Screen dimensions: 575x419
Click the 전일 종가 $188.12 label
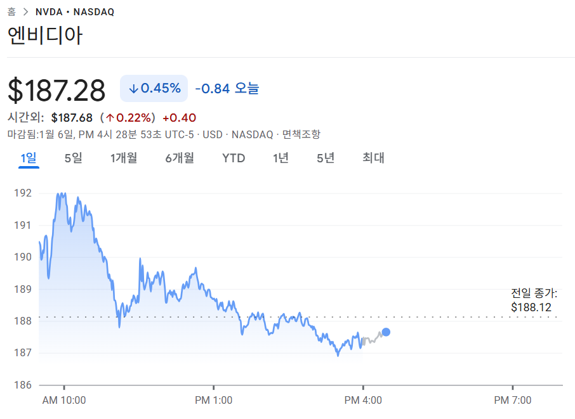coord(534,300)
